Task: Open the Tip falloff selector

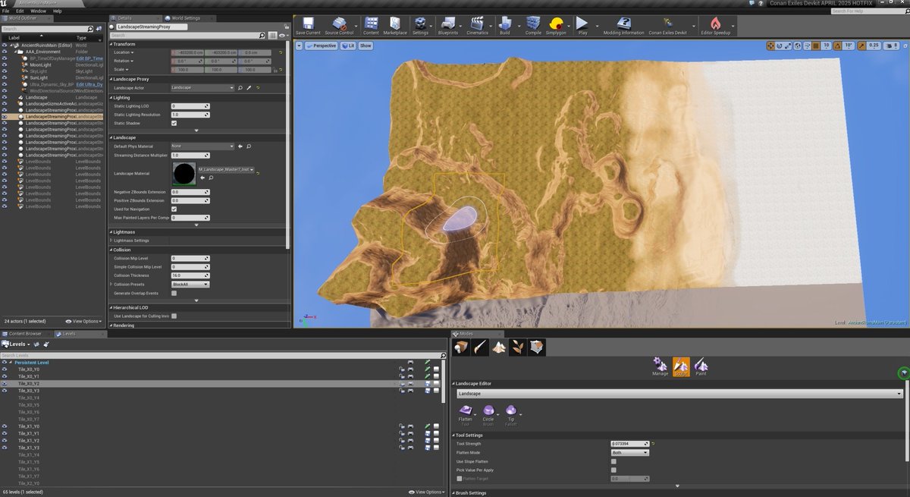Action: pos(511,414)
